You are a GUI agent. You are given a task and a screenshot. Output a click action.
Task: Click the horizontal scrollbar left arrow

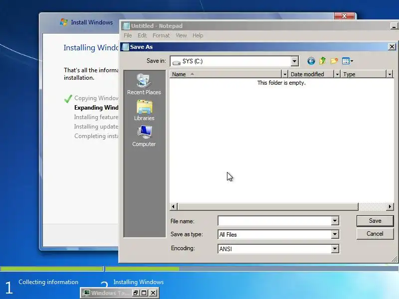[174, 207]
